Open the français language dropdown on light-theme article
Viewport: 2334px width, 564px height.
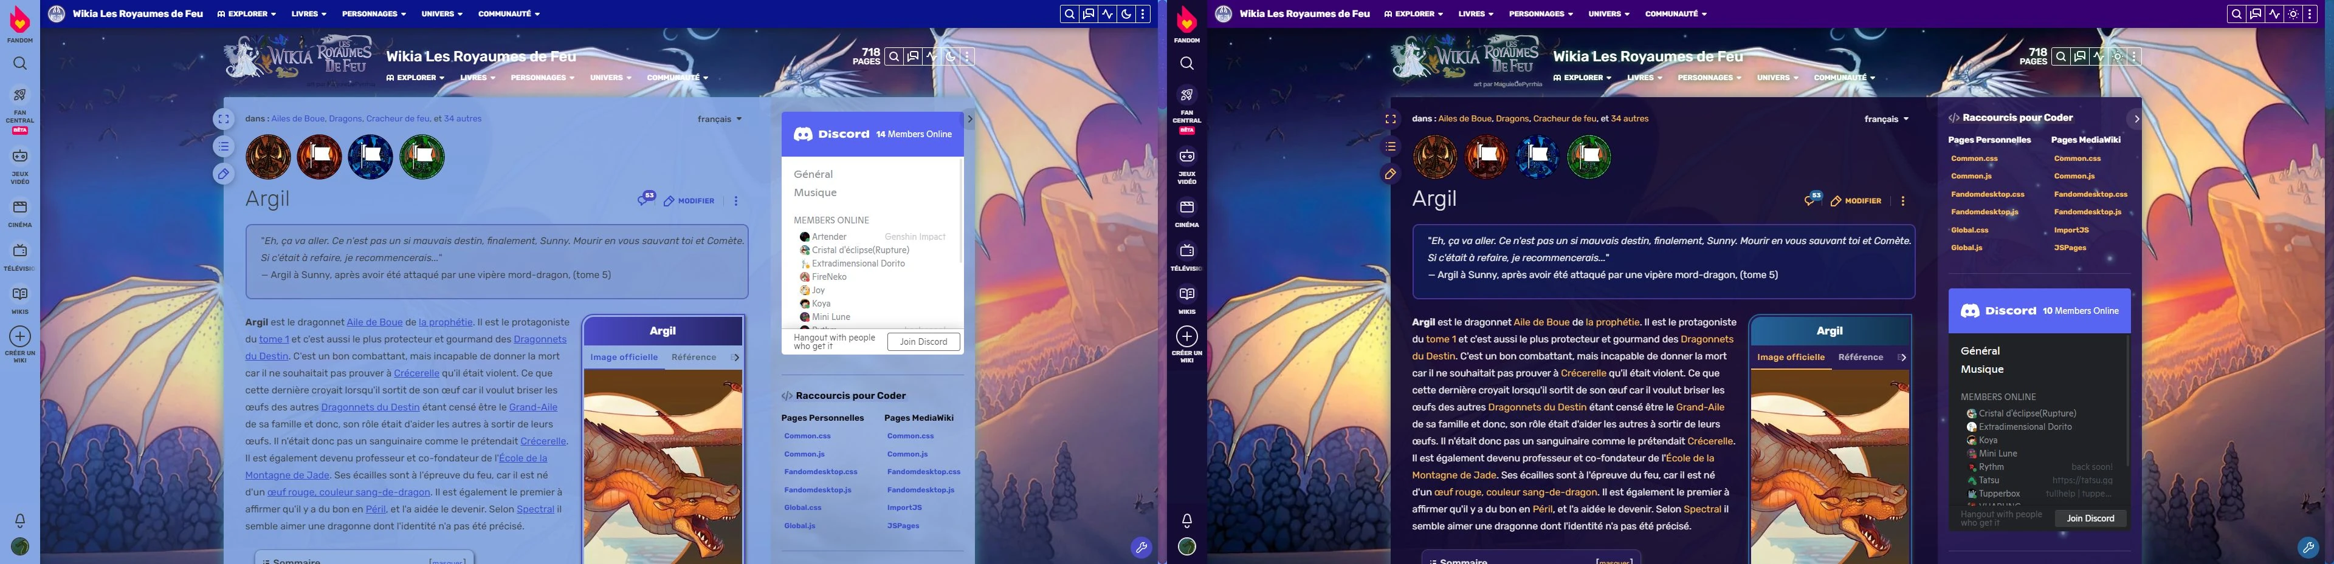[720, 118]
